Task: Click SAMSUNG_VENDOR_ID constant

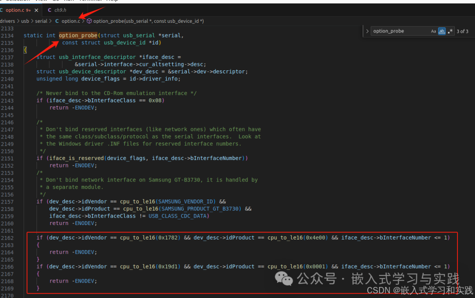Action: click(x=186, y=202)
